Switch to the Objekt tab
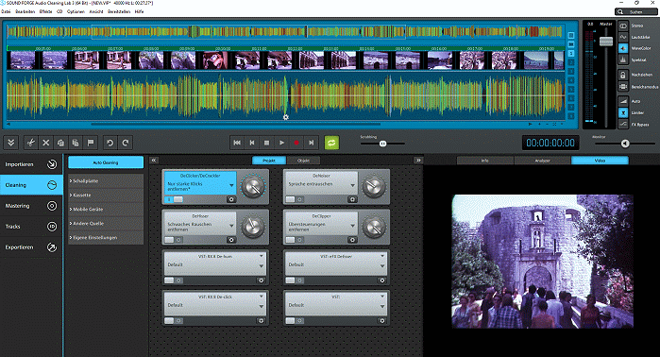Screen dimensions: 660x357 coord(303,161)
